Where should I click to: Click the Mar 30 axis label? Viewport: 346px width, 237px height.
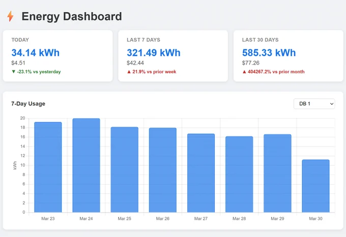(316, 219)
